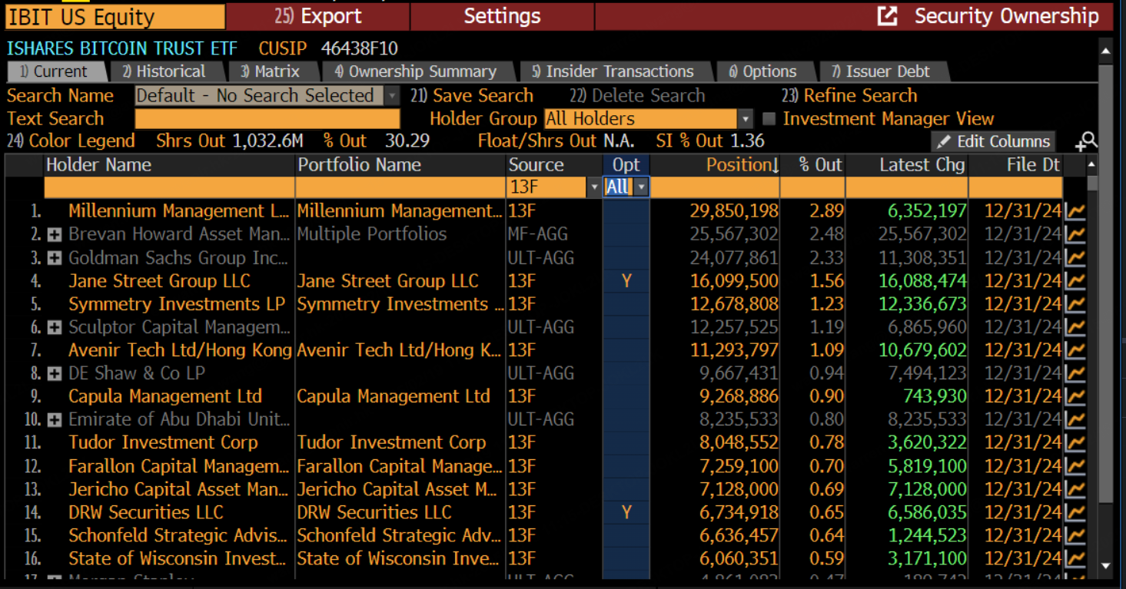
Task: Open the chart icon on Schonfeld Strategic row
Action: point(1075,535)
